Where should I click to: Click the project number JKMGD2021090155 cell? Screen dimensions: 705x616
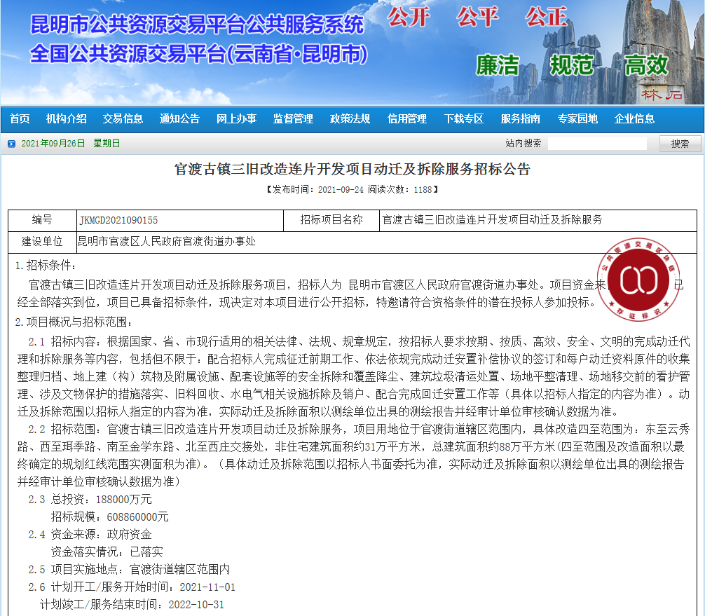118,220
